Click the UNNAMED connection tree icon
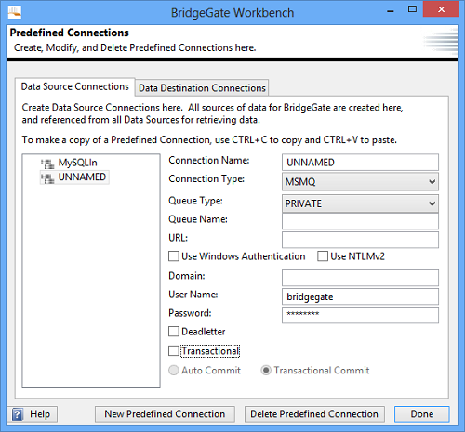This screenshot has height=432, width=465. click(47, 177)
